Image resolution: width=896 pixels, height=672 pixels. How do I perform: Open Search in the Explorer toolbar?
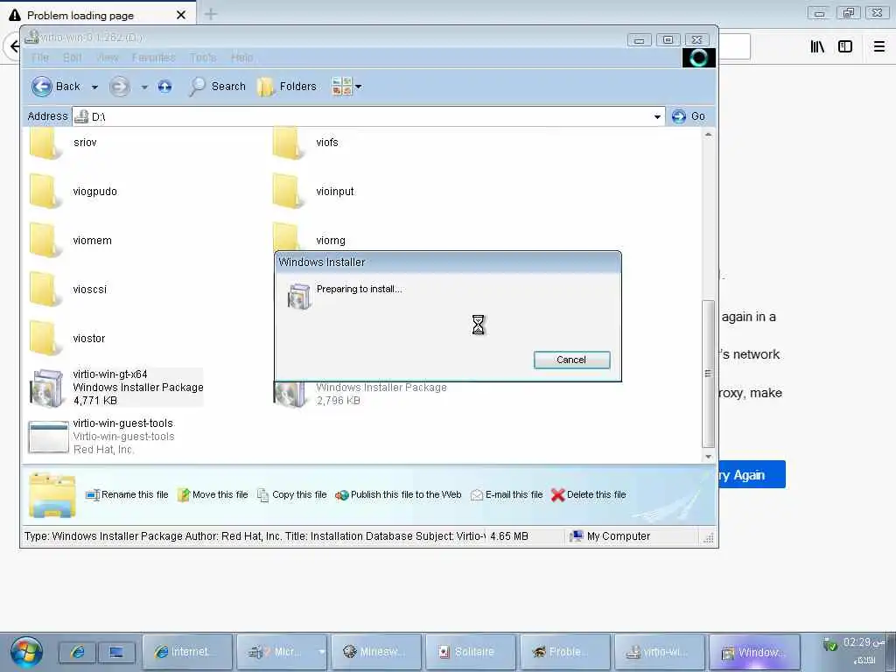[x=217, y=87]
